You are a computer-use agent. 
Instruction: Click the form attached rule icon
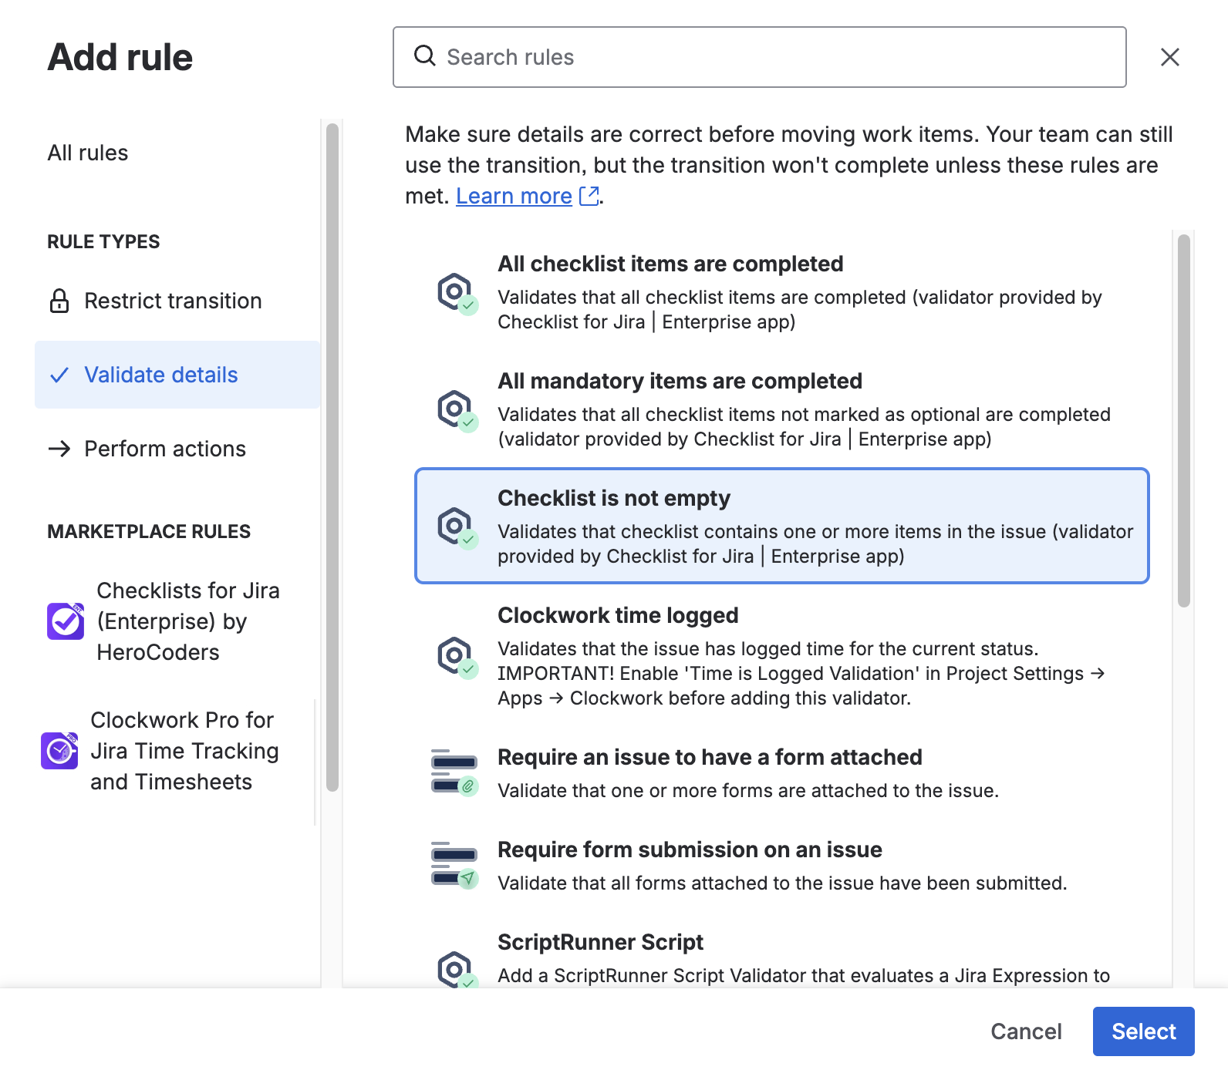[x=455, y=772]
